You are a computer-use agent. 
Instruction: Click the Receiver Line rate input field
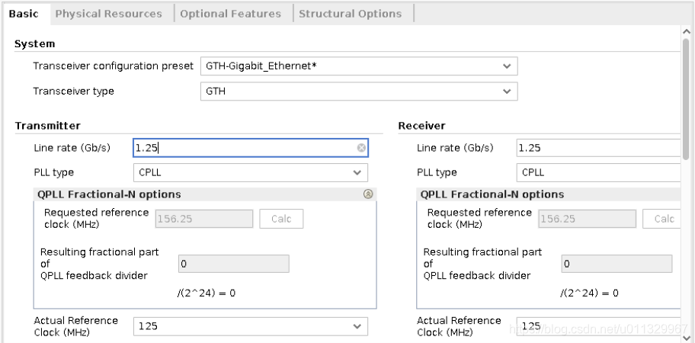598,148
